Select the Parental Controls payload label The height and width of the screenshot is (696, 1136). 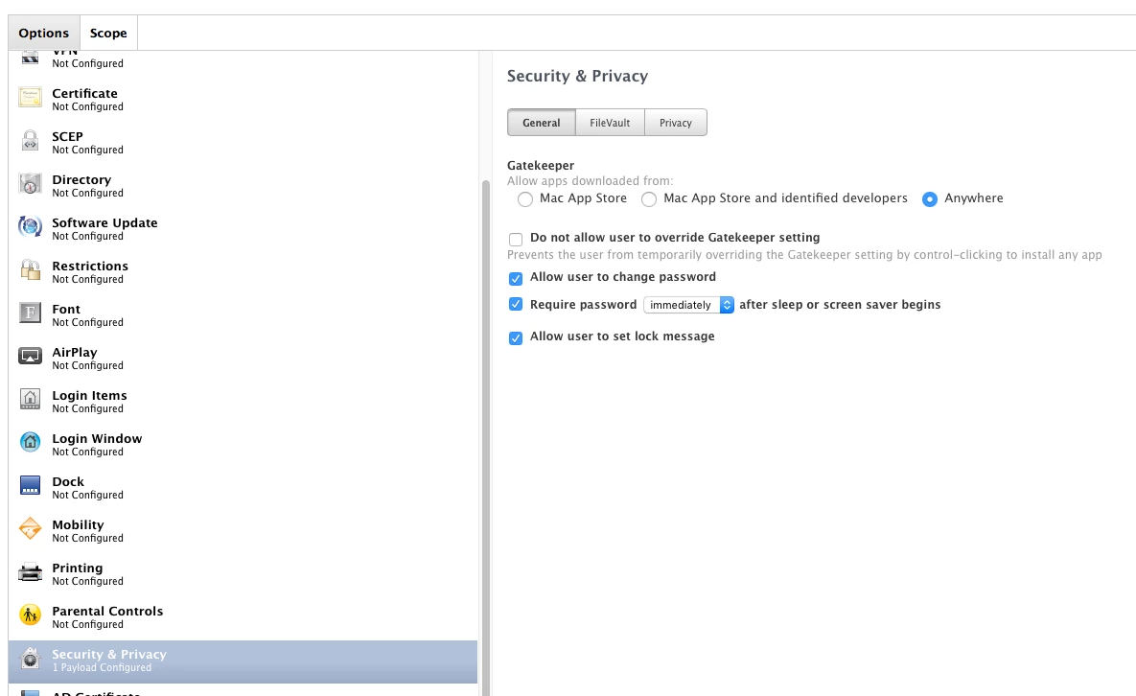[107, 612]
